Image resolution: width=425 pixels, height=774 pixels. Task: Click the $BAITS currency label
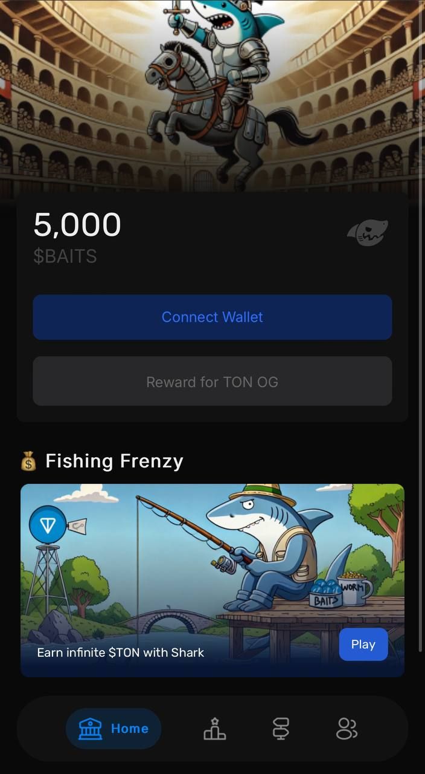65,256
